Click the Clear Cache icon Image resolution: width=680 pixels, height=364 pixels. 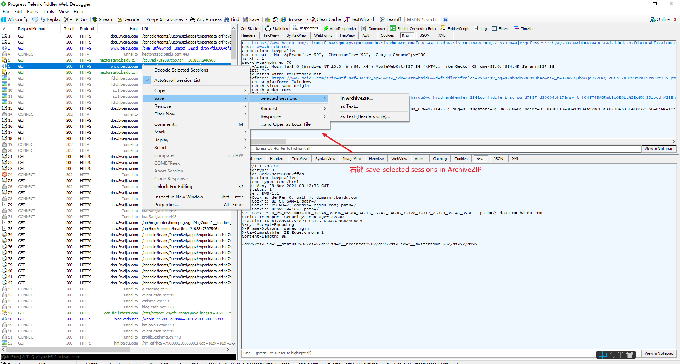pyautogui.click(x=313, y=19)
